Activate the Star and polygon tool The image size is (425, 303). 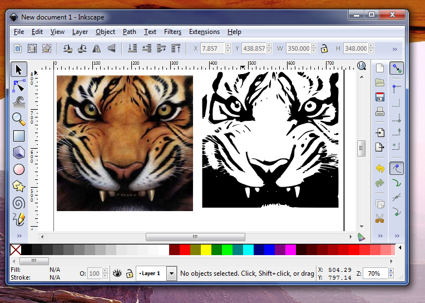tap(19, 186)
